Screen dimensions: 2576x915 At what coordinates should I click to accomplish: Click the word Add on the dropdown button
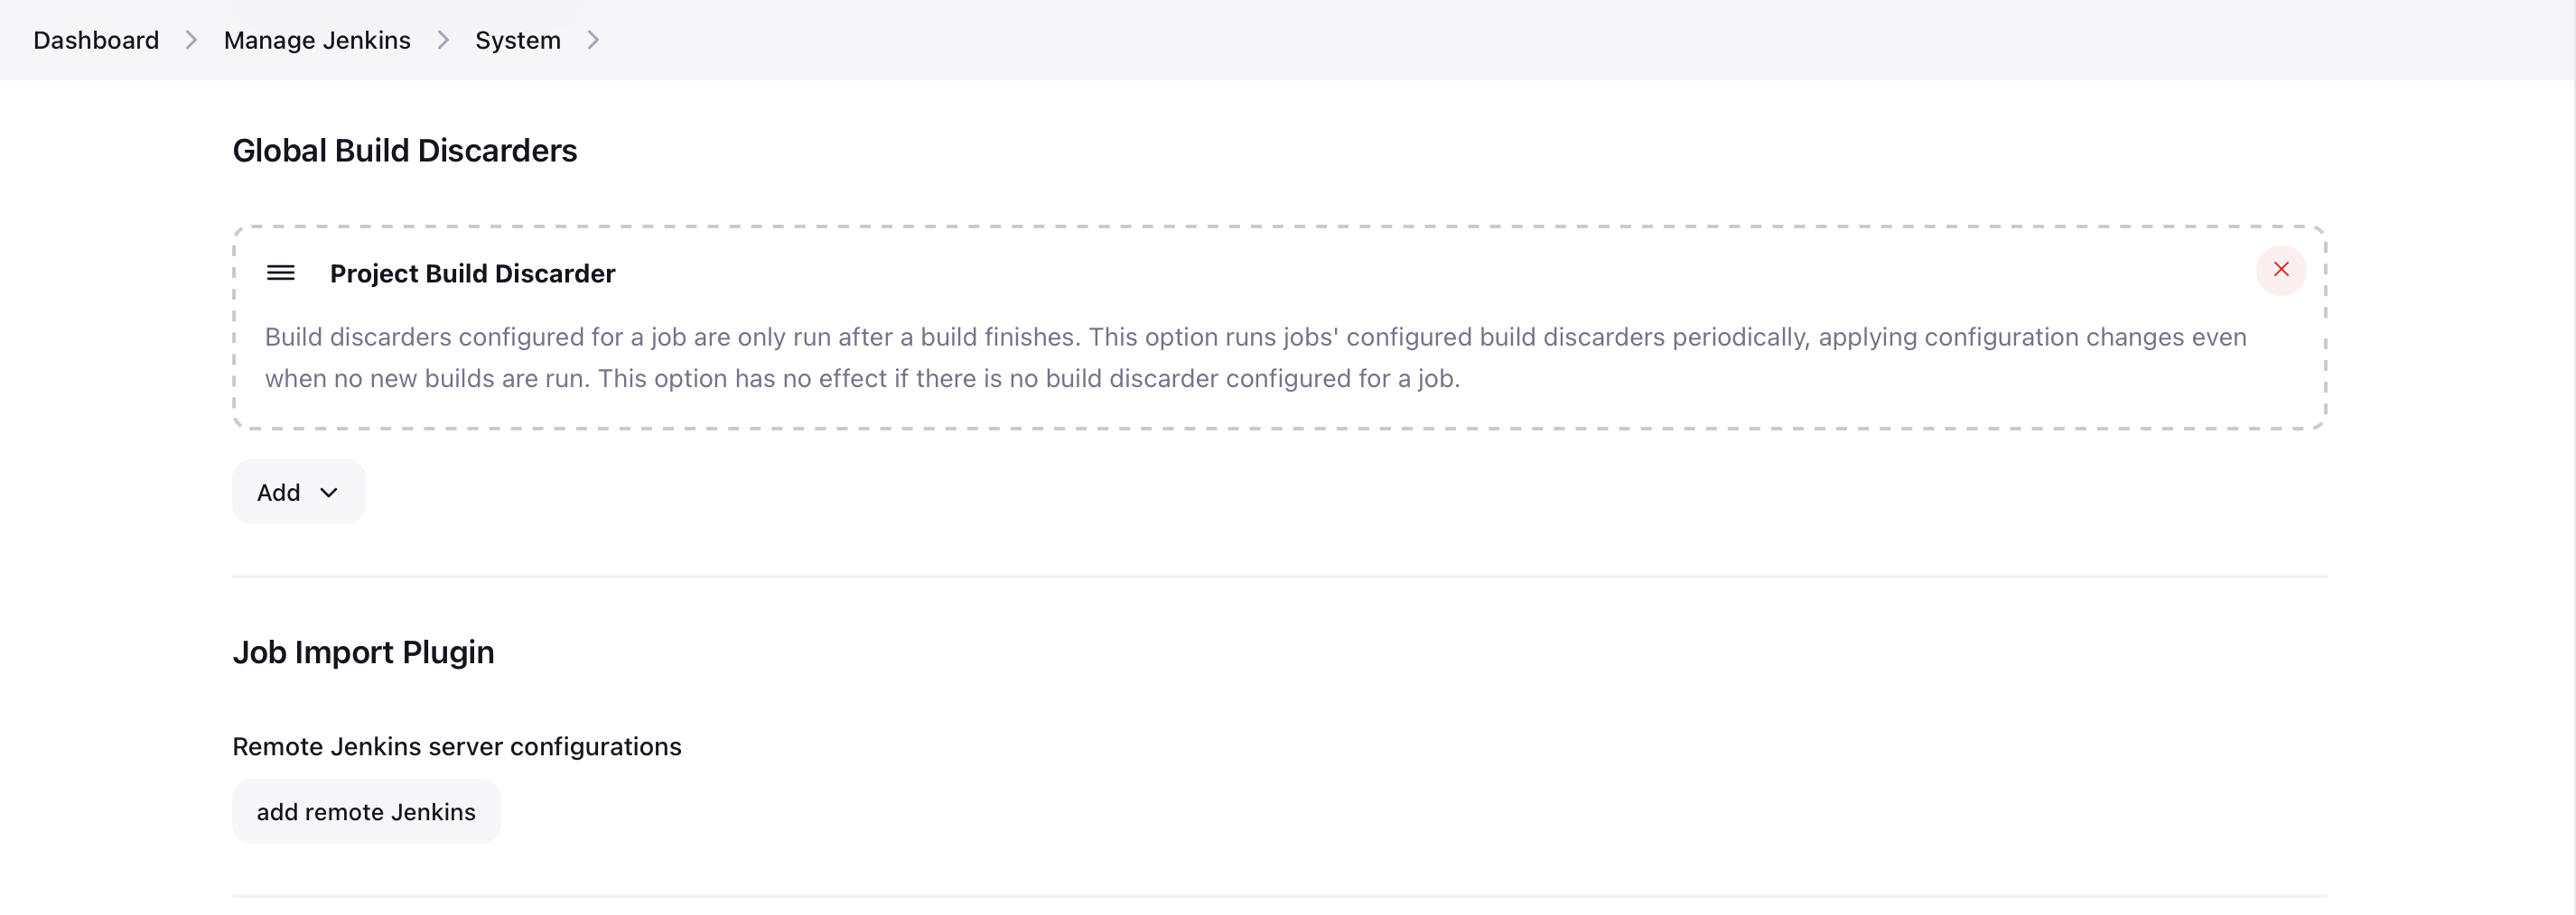tap(278, 493)
